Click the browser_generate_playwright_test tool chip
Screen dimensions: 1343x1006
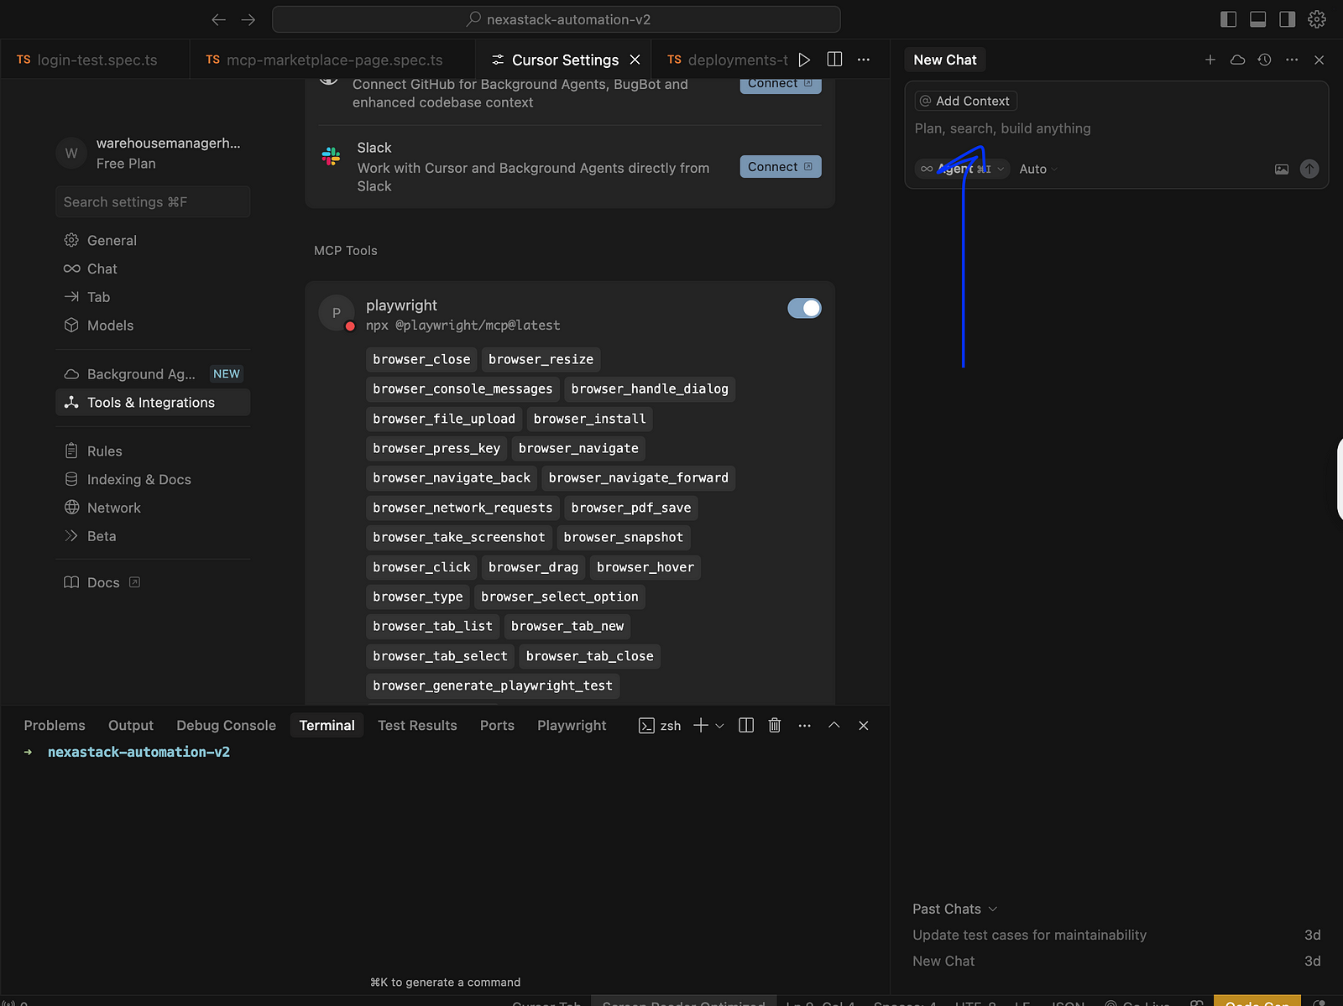[x=493, y=685]
